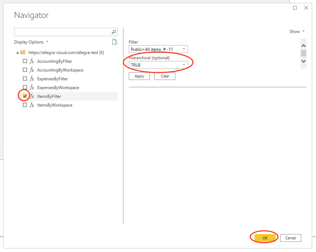Image resolution: width=316 pixels, height=252 pixels.
Task: Check the ExpensesByWorkspace checkbox
Action: pyautogui.click(x=25, y=87)
